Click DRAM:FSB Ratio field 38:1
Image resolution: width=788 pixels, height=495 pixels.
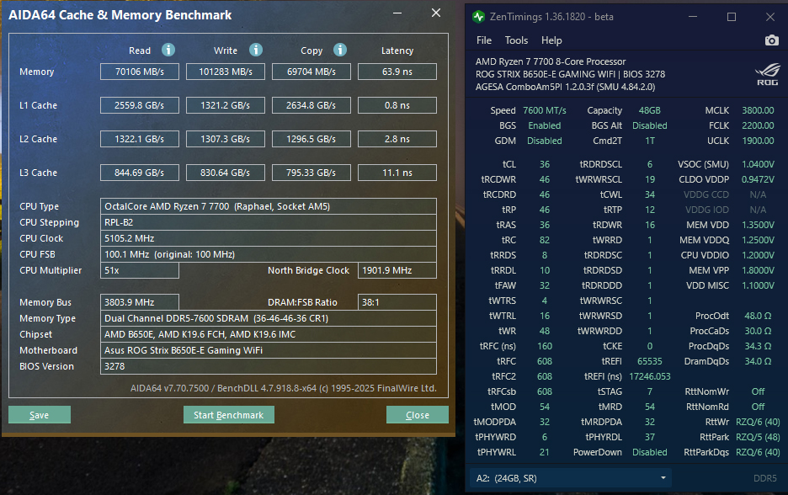[x=397, y=302]
